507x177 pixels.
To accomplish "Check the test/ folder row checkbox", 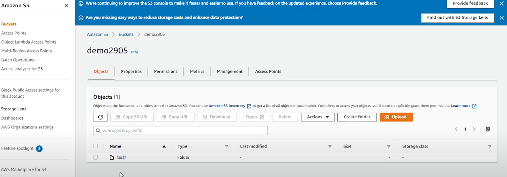I will pos(95,157).
